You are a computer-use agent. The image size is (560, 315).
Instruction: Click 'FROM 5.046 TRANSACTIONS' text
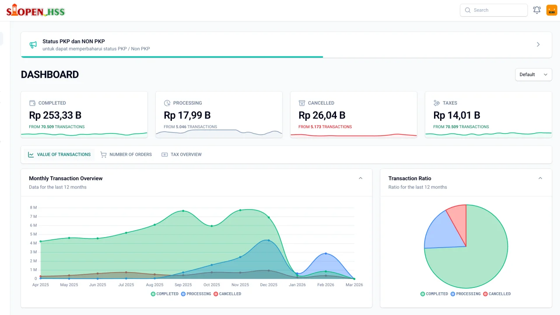click(x=190, y=127)
